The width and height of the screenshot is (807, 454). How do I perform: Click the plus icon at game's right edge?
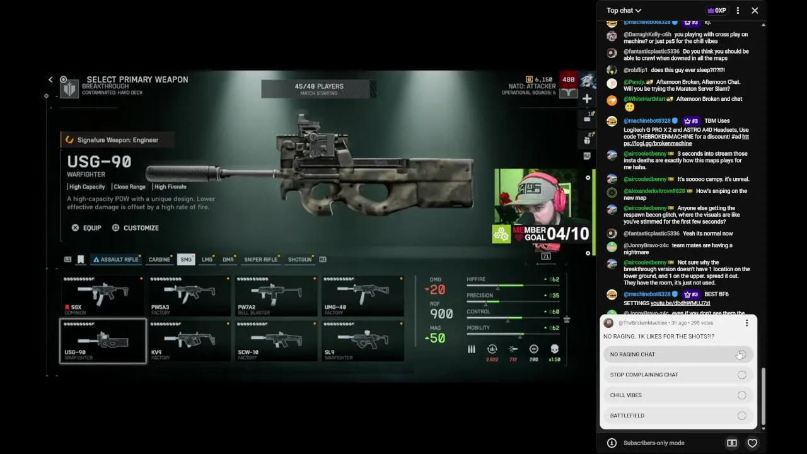pos(587,98)
